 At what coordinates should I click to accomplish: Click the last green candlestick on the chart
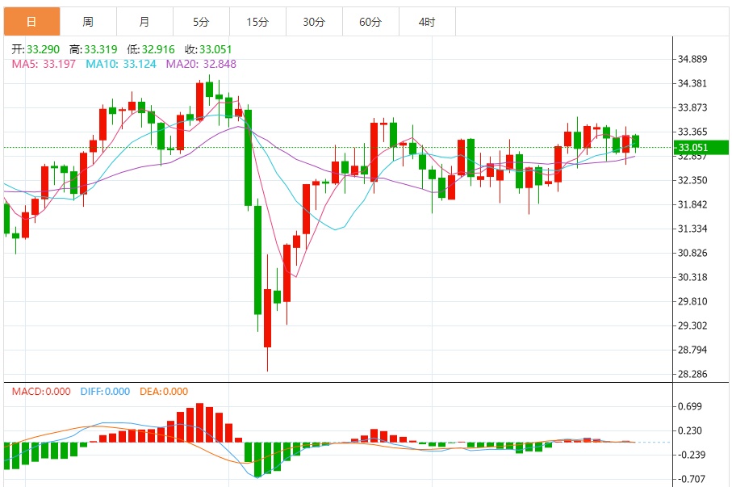click(635, 141)
